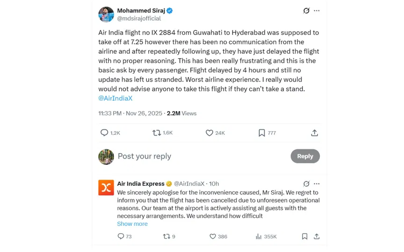The height and width of the screenshot is (252, 404).
Task: Bookmark the Air India Express reply
Action: (304, 237)
